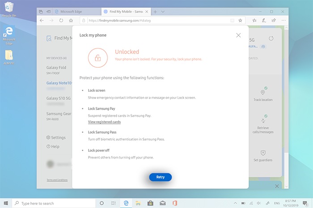Open Action Center notifications icon

(305, 203)
